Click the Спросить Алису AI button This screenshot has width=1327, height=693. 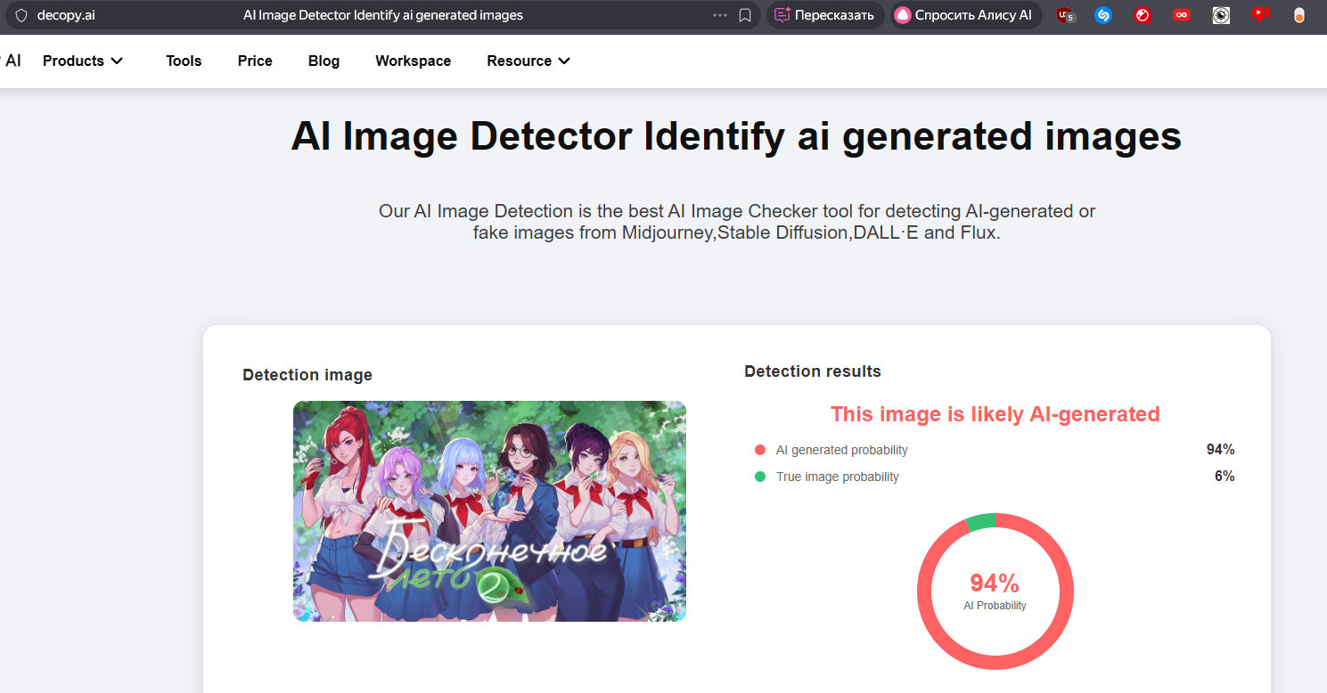tap(965, 15)
